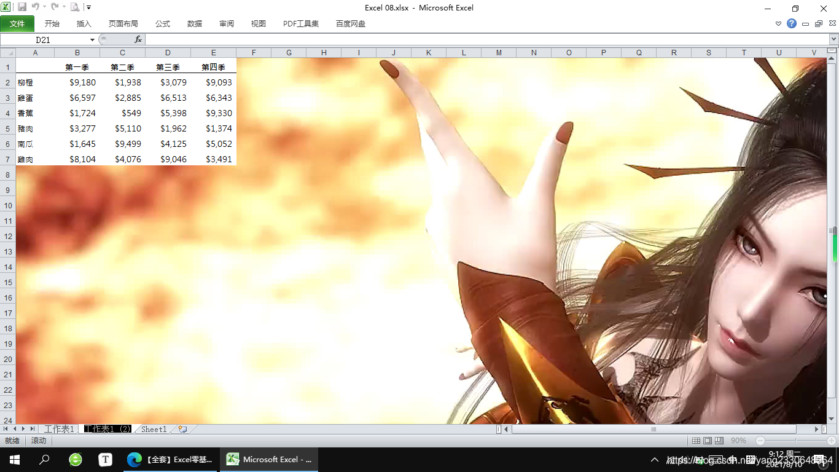Click the Undo arrow icon

(x=36, y=7)
